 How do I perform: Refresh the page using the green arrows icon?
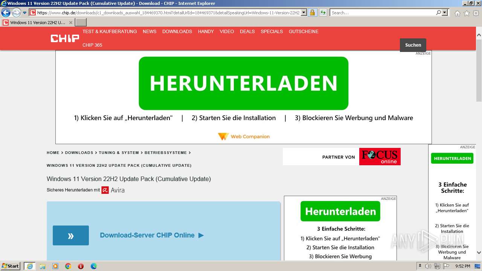click(323, 13)
